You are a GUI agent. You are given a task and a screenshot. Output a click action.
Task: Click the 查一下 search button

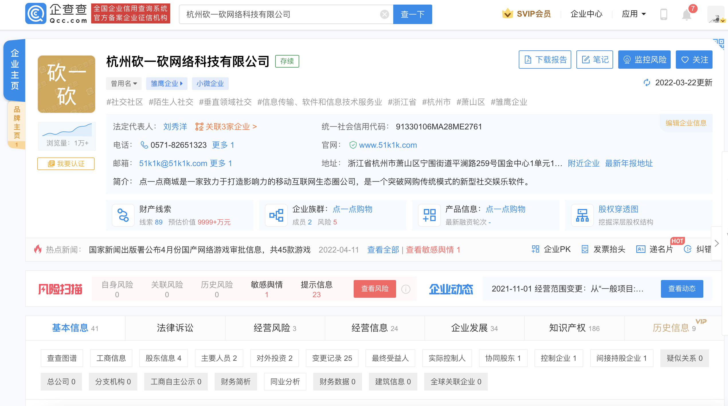(412, 14)
